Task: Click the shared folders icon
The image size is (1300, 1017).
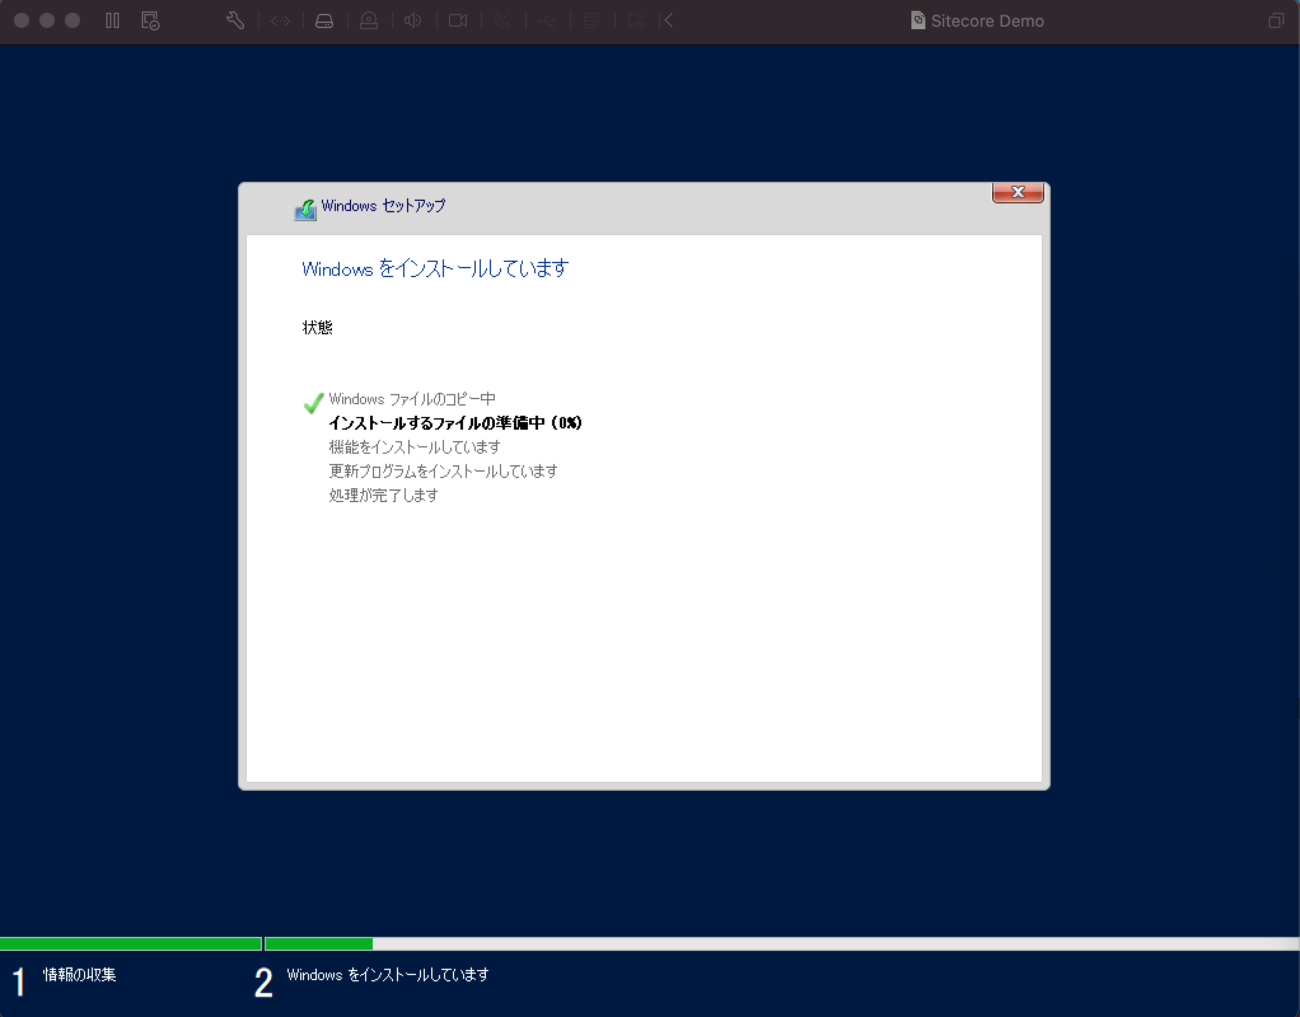Action: pos(637,21)
